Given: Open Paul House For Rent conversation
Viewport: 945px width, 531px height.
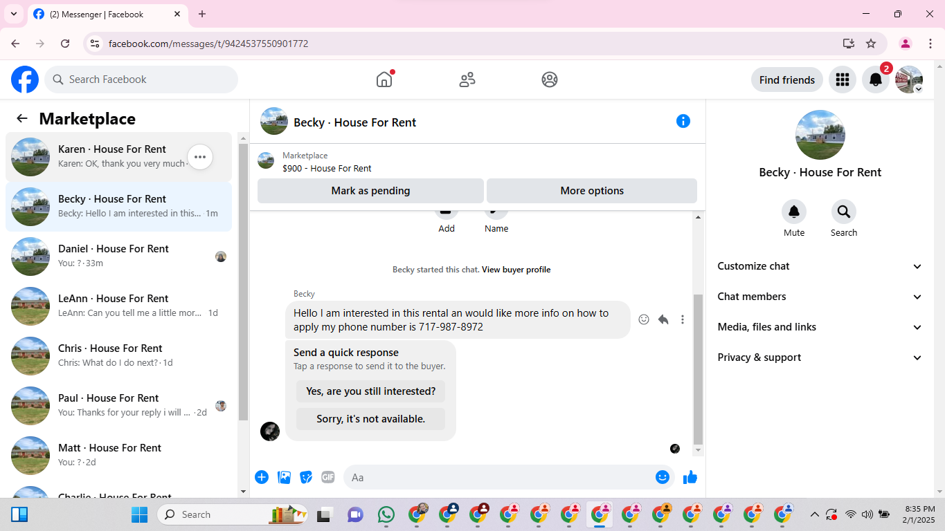Looking at the screenshot, I should (x=118, y=406).
